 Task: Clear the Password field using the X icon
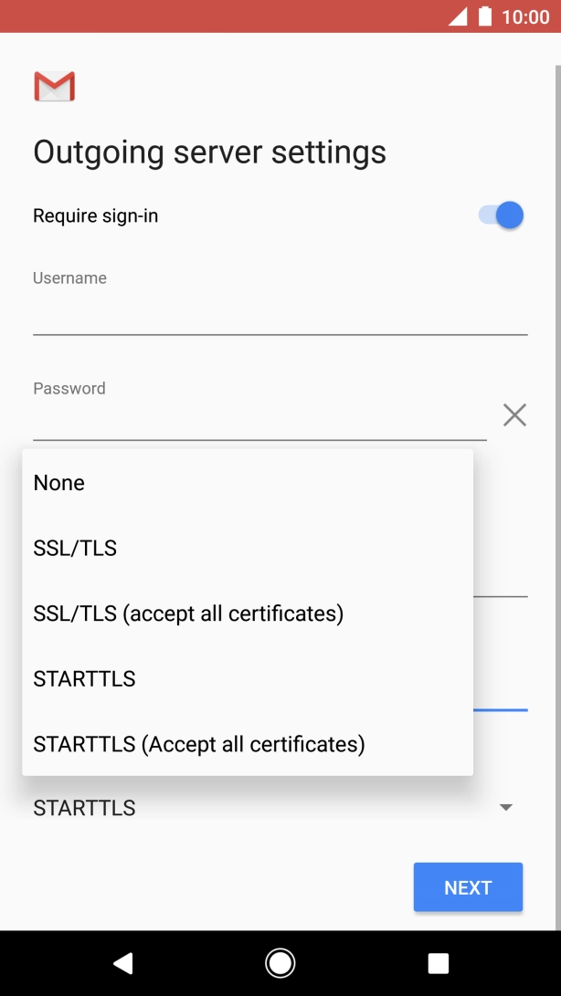[x=514, y=415]
